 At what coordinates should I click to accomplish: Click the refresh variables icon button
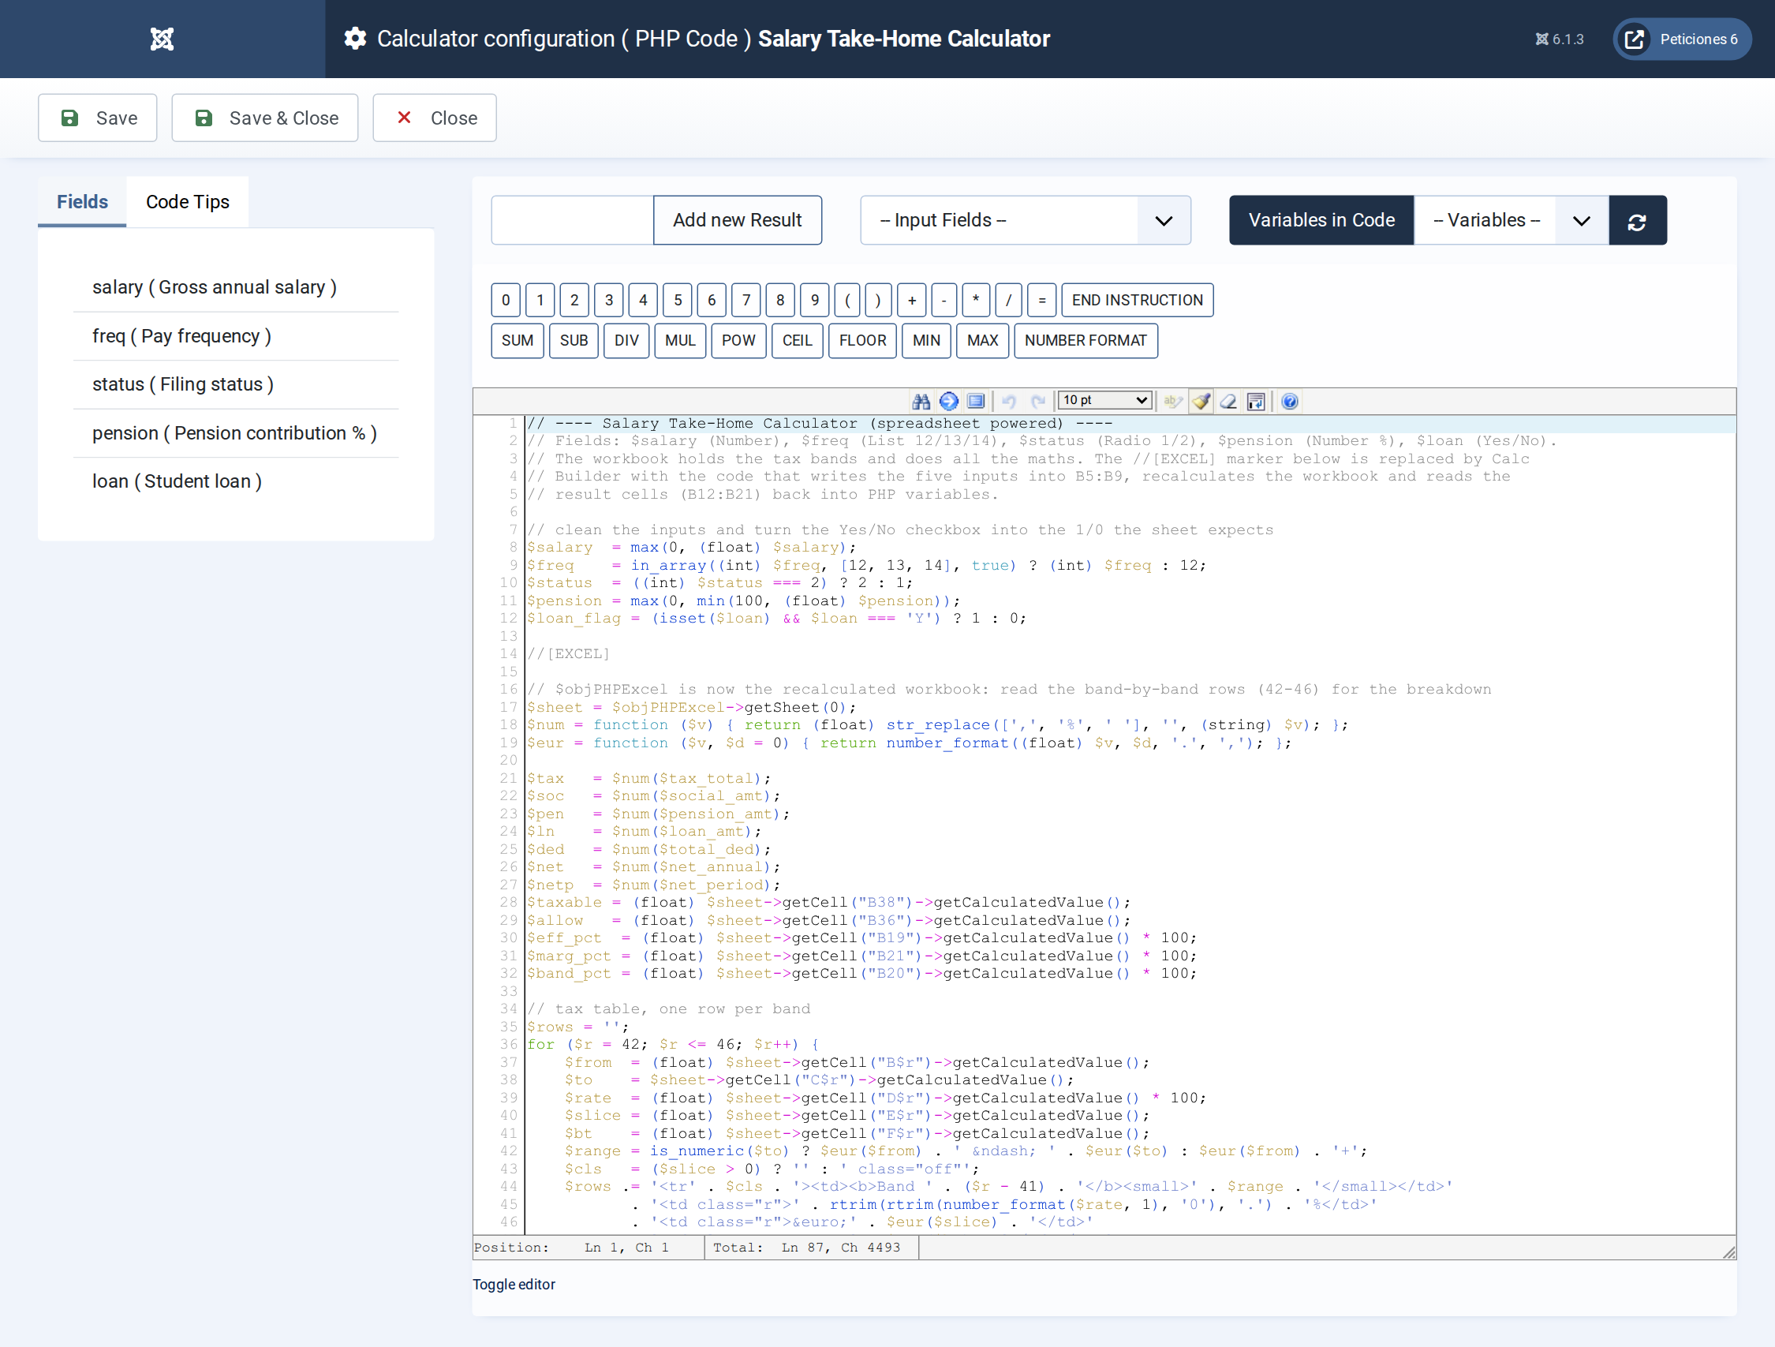tap(1637, 220)
